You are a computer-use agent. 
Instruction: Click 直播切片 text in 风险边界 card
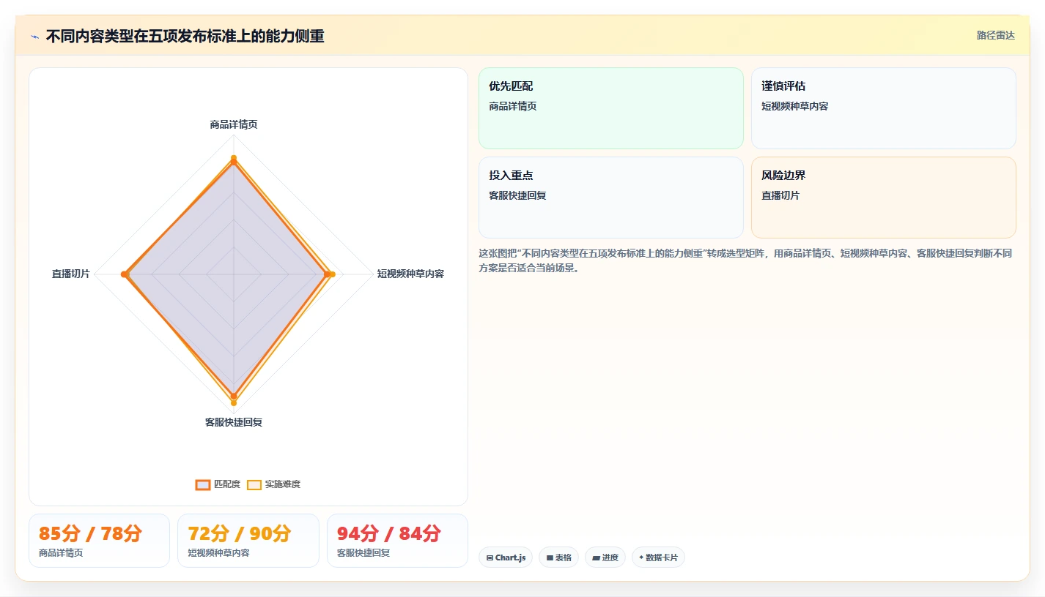(x=780, y=195)
